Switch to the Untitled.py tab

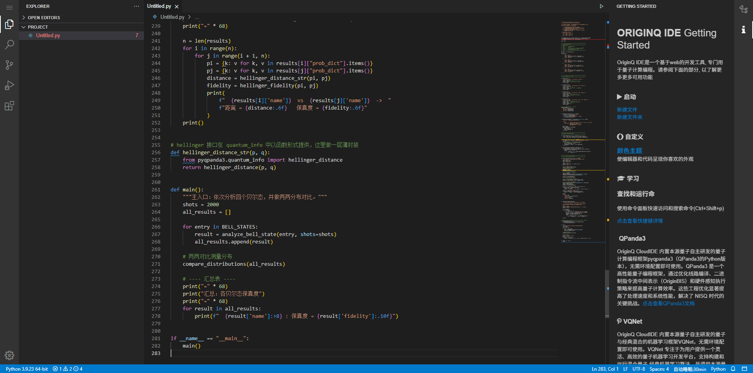(x=159, y=6)
